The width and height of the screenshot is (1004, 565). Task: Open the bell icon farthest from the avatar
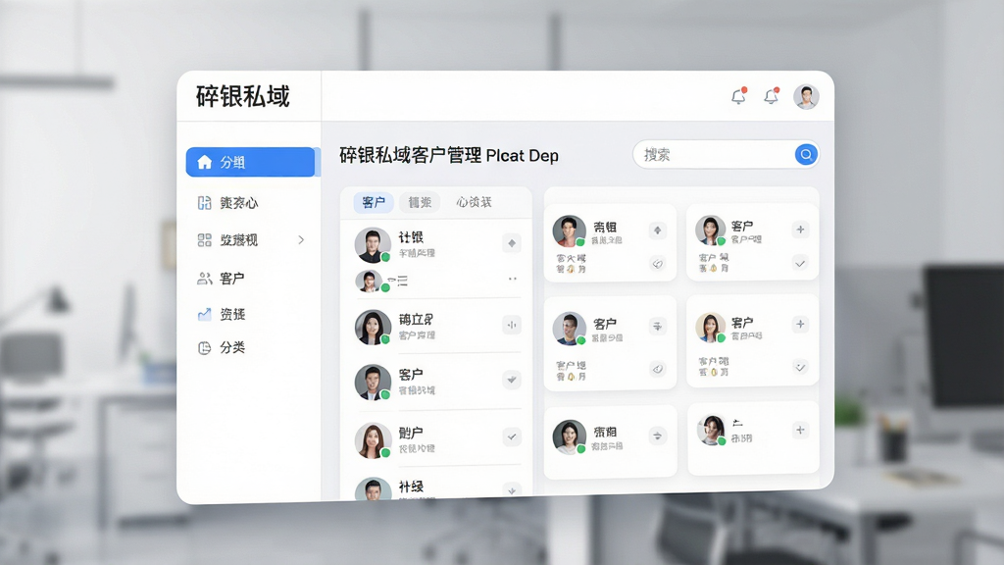(x=739, y=96)
